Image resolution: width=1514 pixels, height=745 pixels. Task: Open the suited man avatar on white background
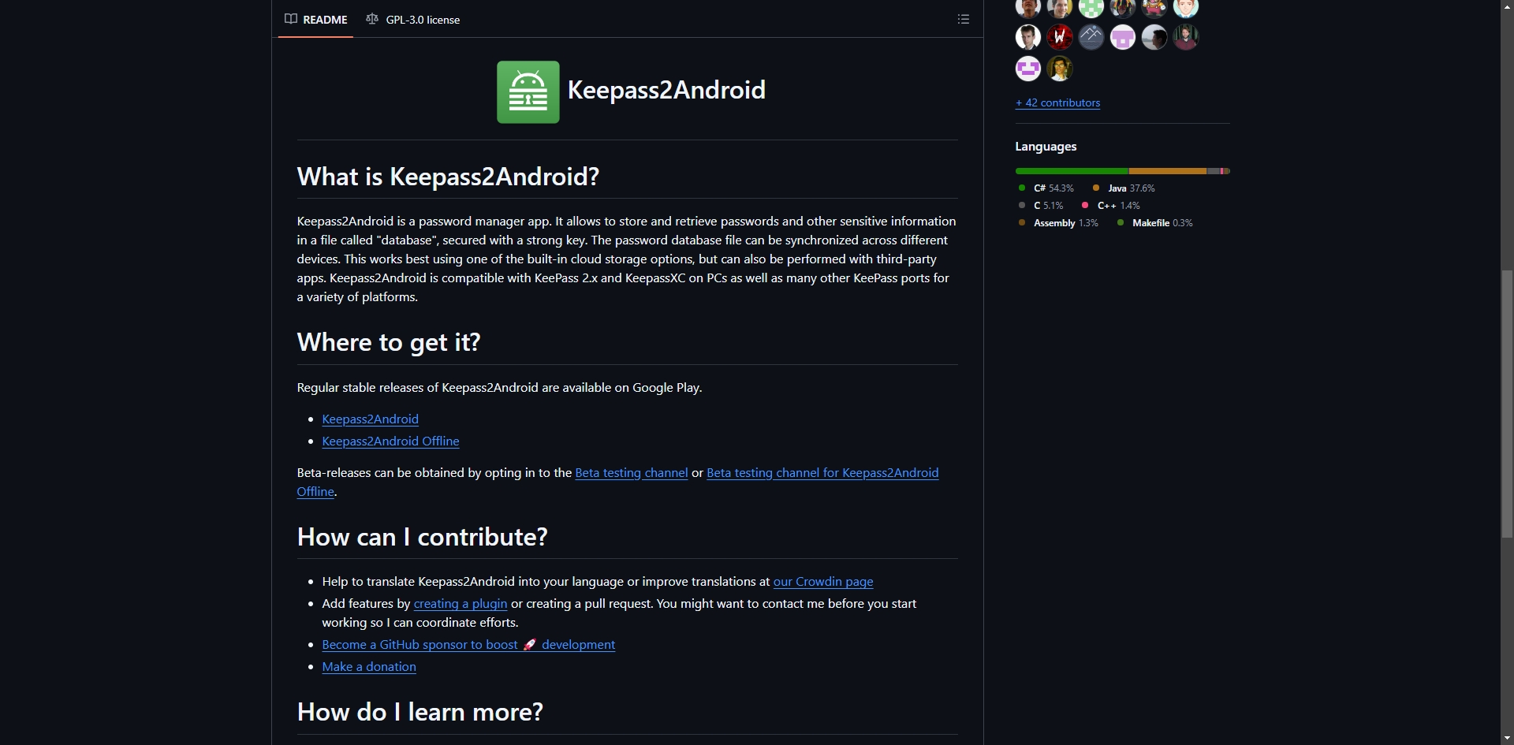click(1027, 36)
